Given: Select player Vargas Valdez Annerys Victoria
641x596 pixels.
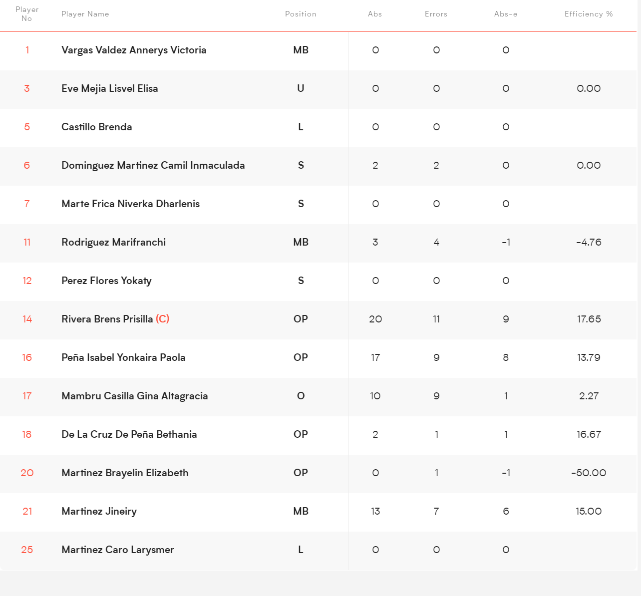Looking at the screenshot, I should coord(134,50).
